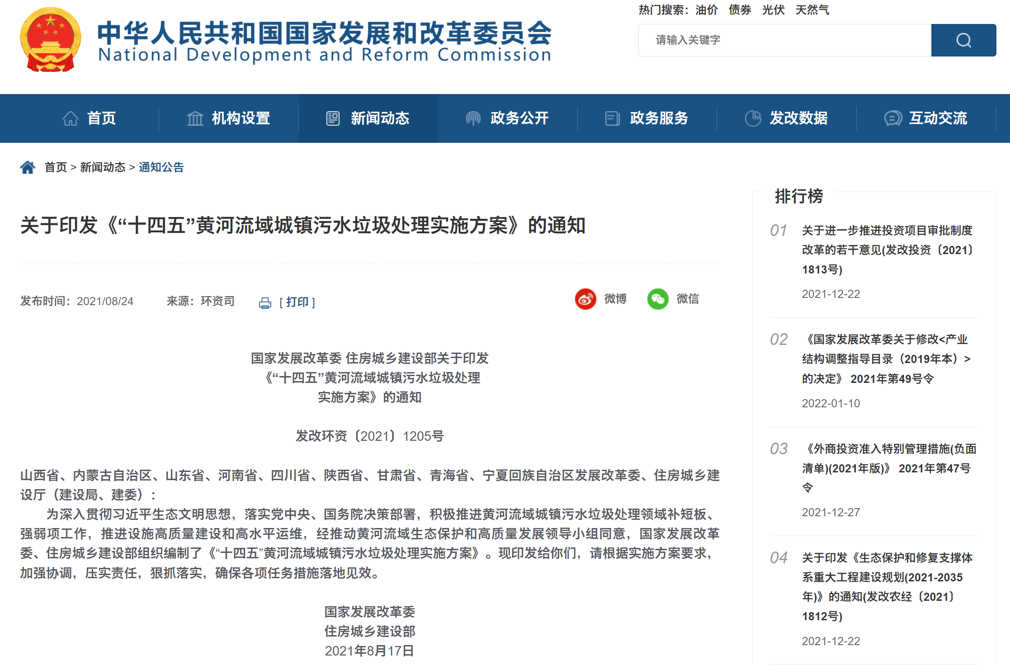Click the 打印 print link
Image resolution: width=1010 pixels, height=665 pixels.
click(297, 302)
